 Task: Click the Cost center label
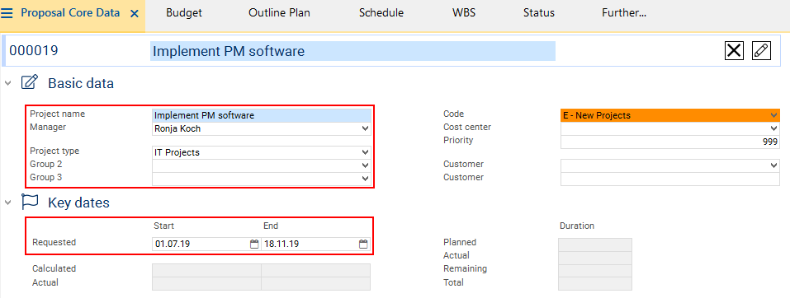pyautogui.click(x=467, y=127)
